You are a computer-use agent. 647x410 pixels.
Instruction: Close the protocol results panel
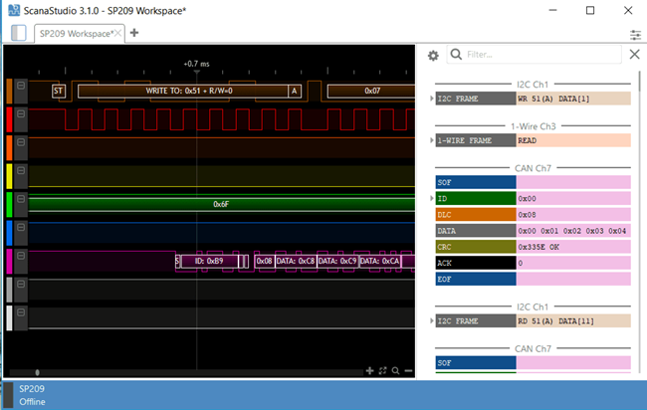click(635, 54)
